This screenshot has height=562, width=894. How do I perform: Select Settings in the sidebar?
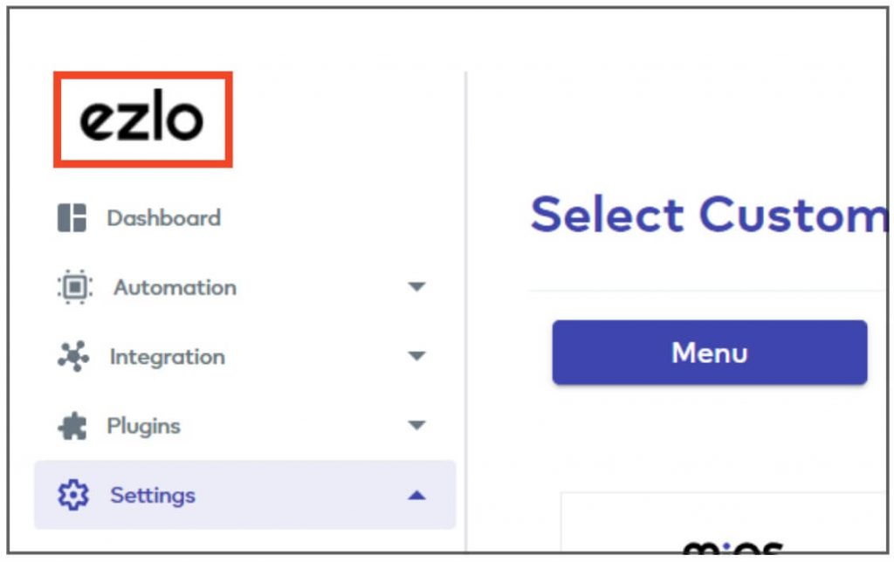152,495
